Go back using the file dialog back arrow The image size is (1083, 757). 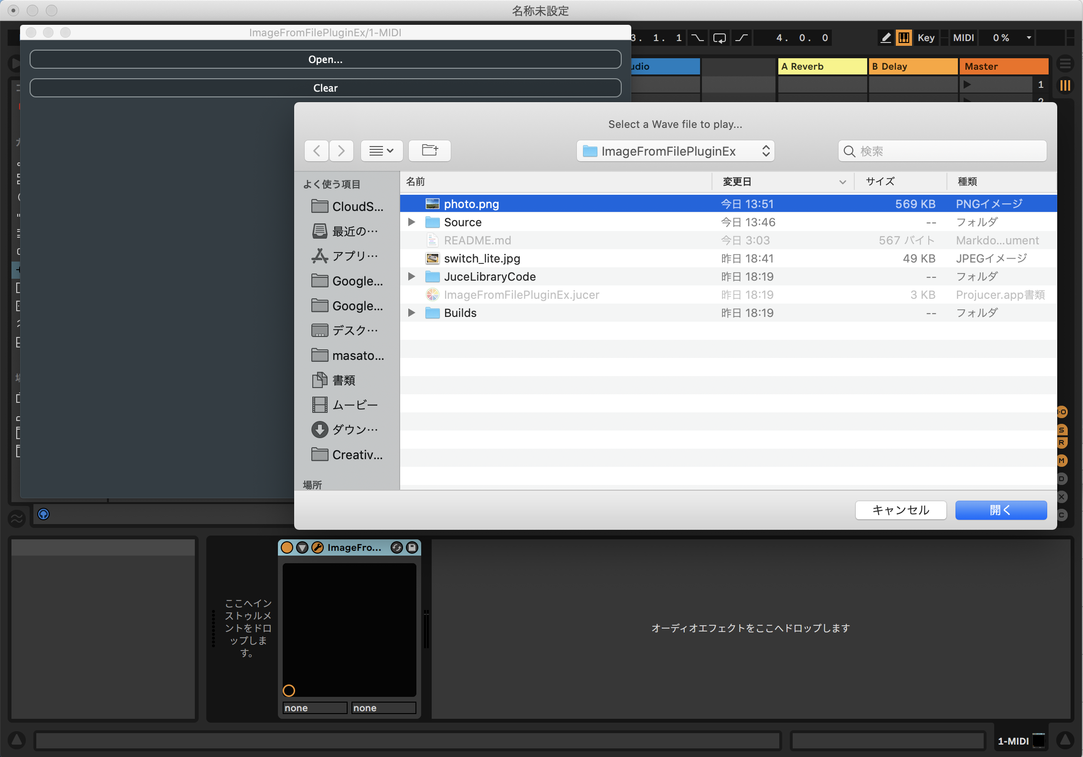click(317, 150)
